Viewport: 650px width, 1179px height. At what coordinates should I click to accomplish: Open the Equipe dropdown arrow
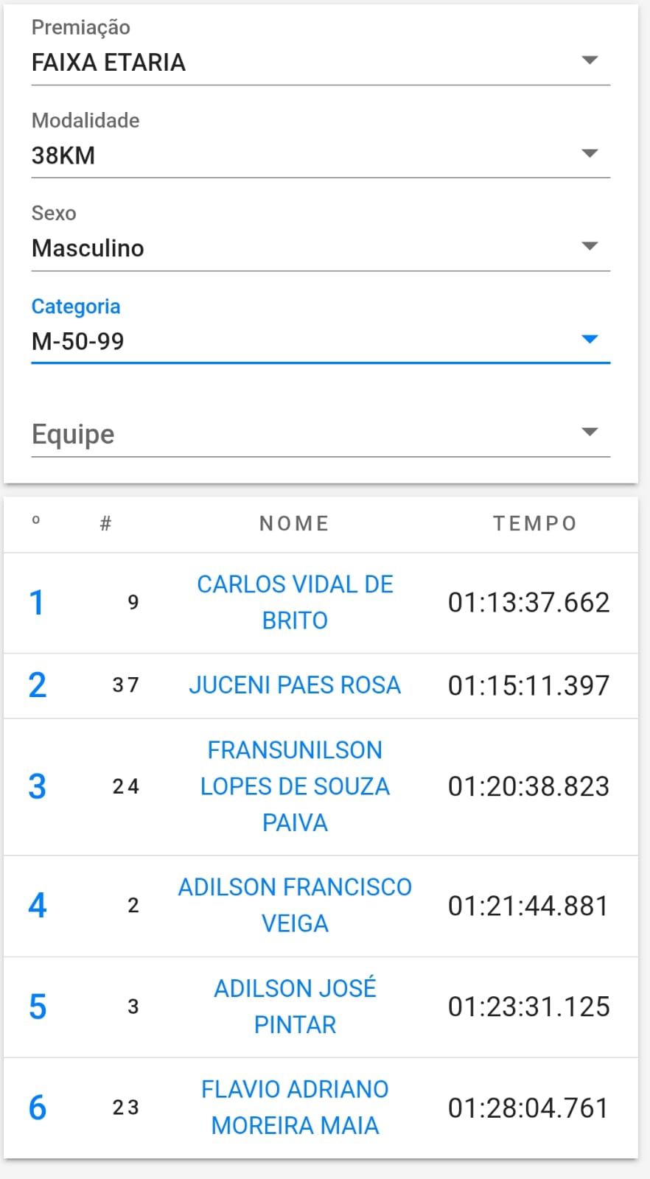point(589,432)
